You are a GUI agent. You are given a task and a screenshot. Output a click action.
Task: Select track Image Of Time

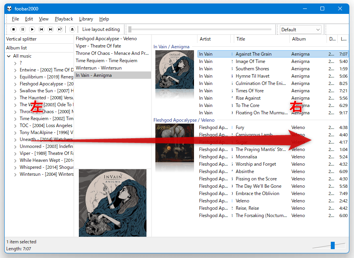tap(273, 61)
